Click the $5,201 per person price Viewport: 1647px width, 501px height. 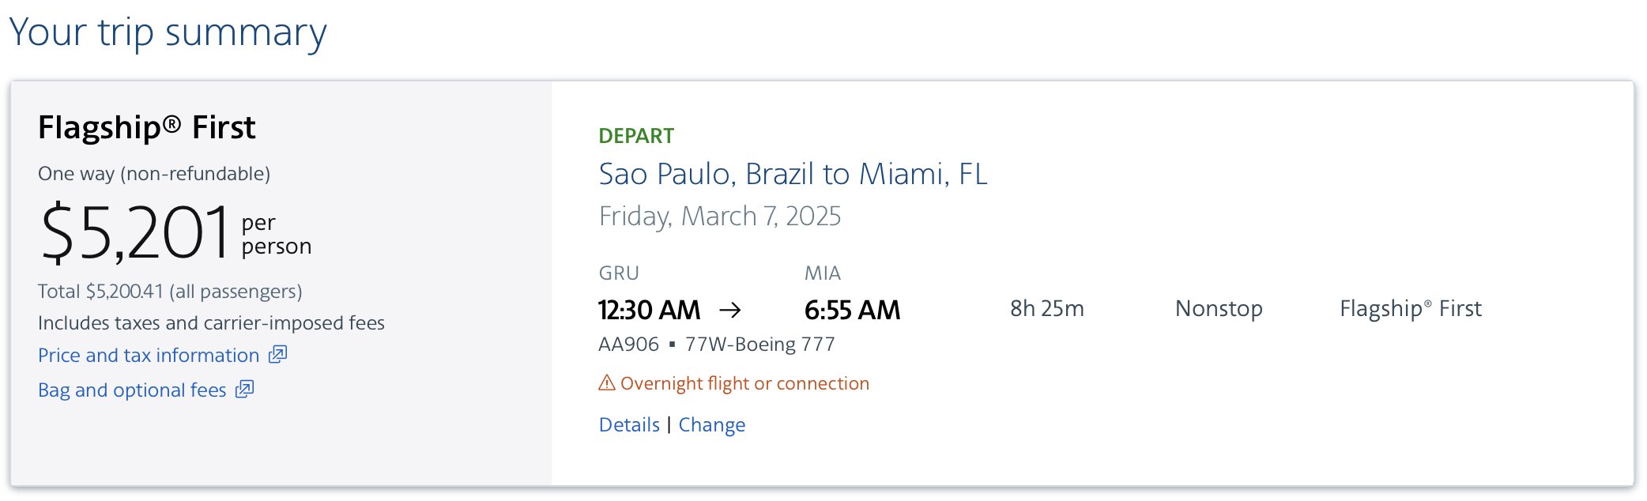point(175,232)
